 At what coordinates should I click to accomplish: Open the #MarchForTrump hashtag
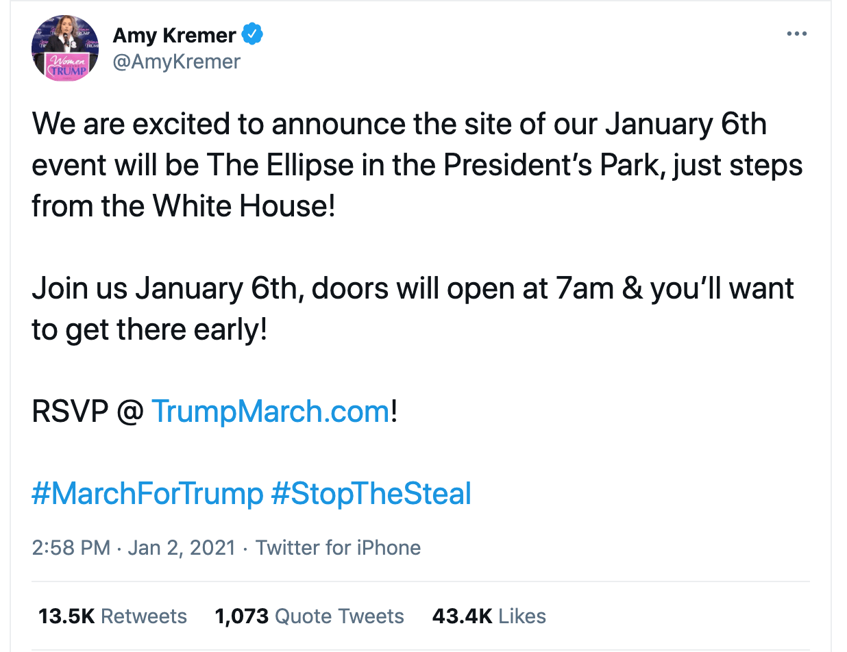tap(147, 493)
